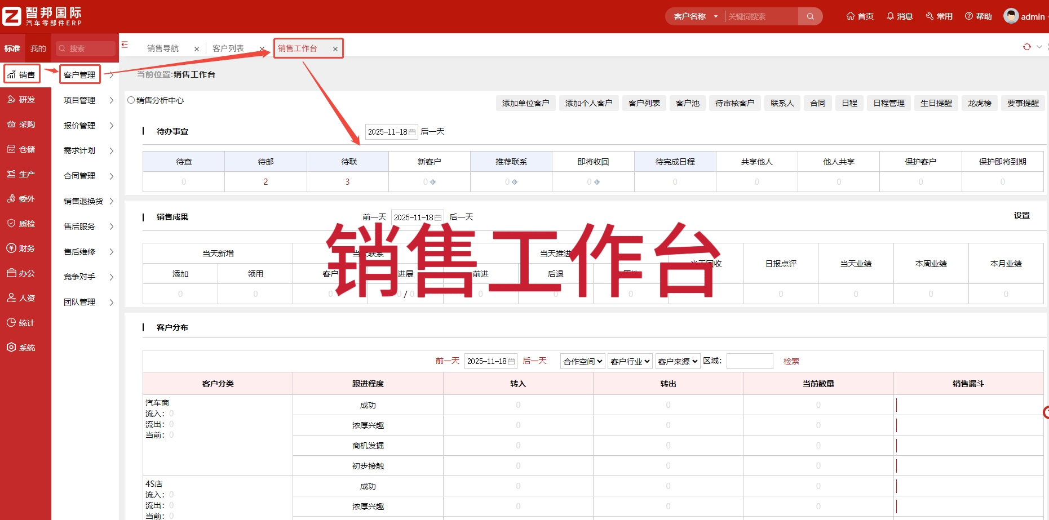Open the 合作空间 dropdown filter
Image resolution: width=1049 pixels, height=520 pixels.
click(x=583, y=361)
